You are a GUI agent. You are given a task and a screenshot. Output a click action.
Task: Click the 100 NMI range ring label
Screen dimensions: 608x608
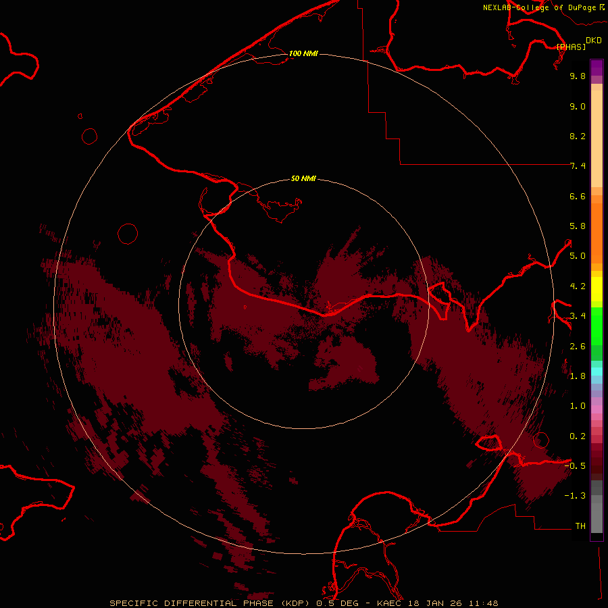pos(303,53)
